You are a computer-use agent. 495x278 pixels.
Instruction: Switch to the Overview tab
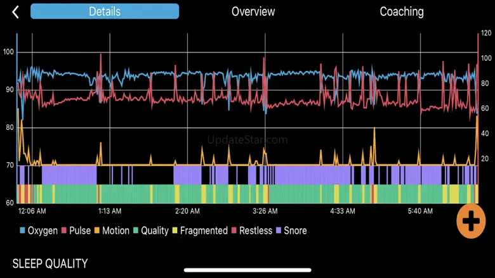click(253, 11)
